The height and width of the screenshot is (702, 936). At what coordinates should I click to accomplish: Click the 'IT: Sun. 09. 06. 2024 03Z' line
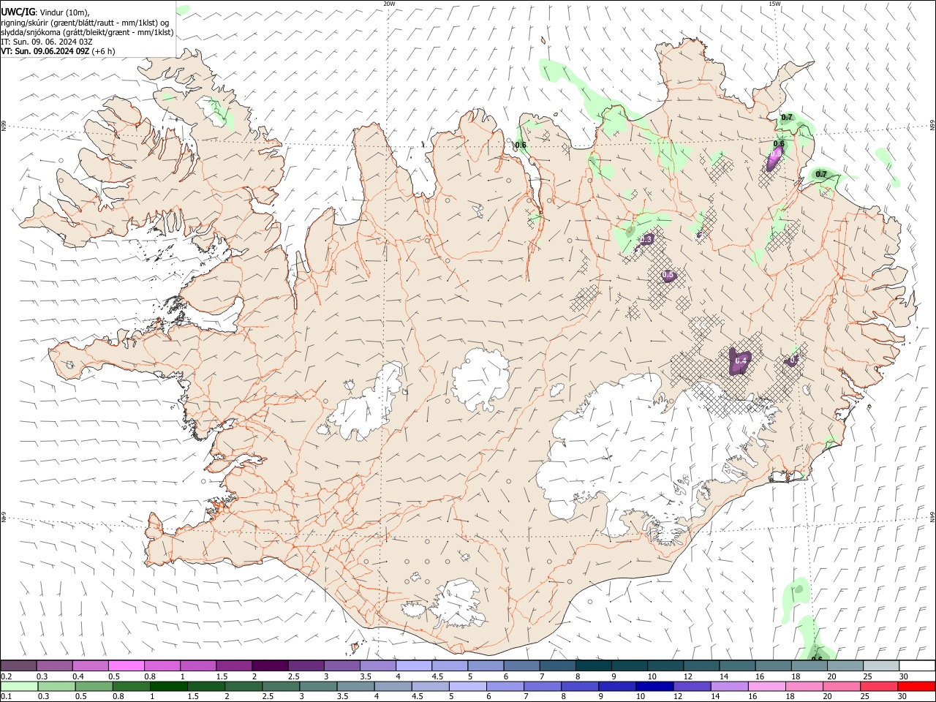(x=47, y=42)
